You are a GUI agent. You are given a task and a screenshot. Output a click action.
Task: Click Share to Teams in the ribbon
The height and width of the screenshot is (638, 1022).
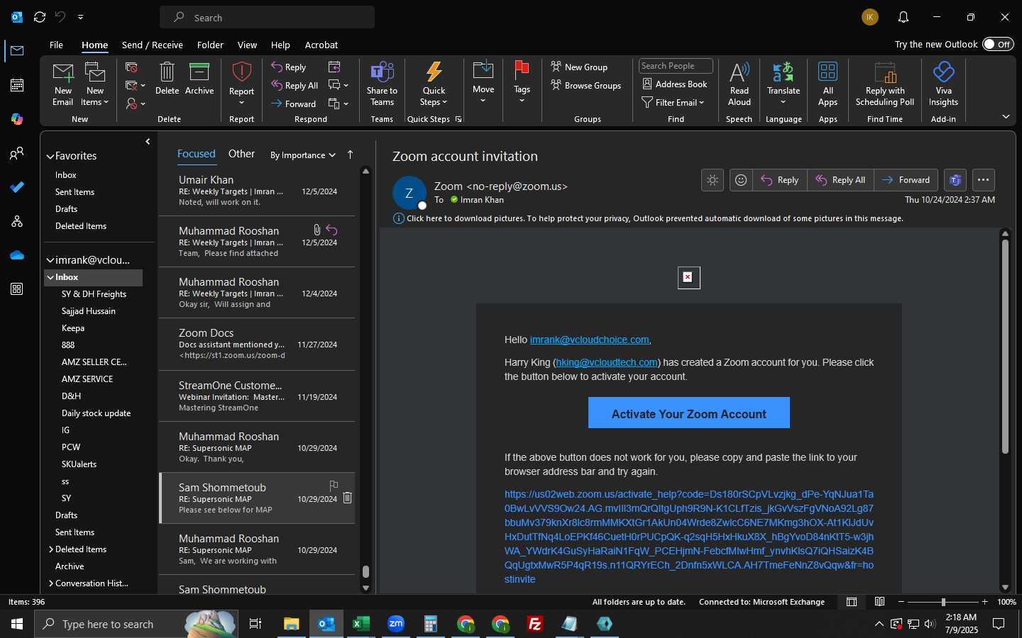pos(382,84)
